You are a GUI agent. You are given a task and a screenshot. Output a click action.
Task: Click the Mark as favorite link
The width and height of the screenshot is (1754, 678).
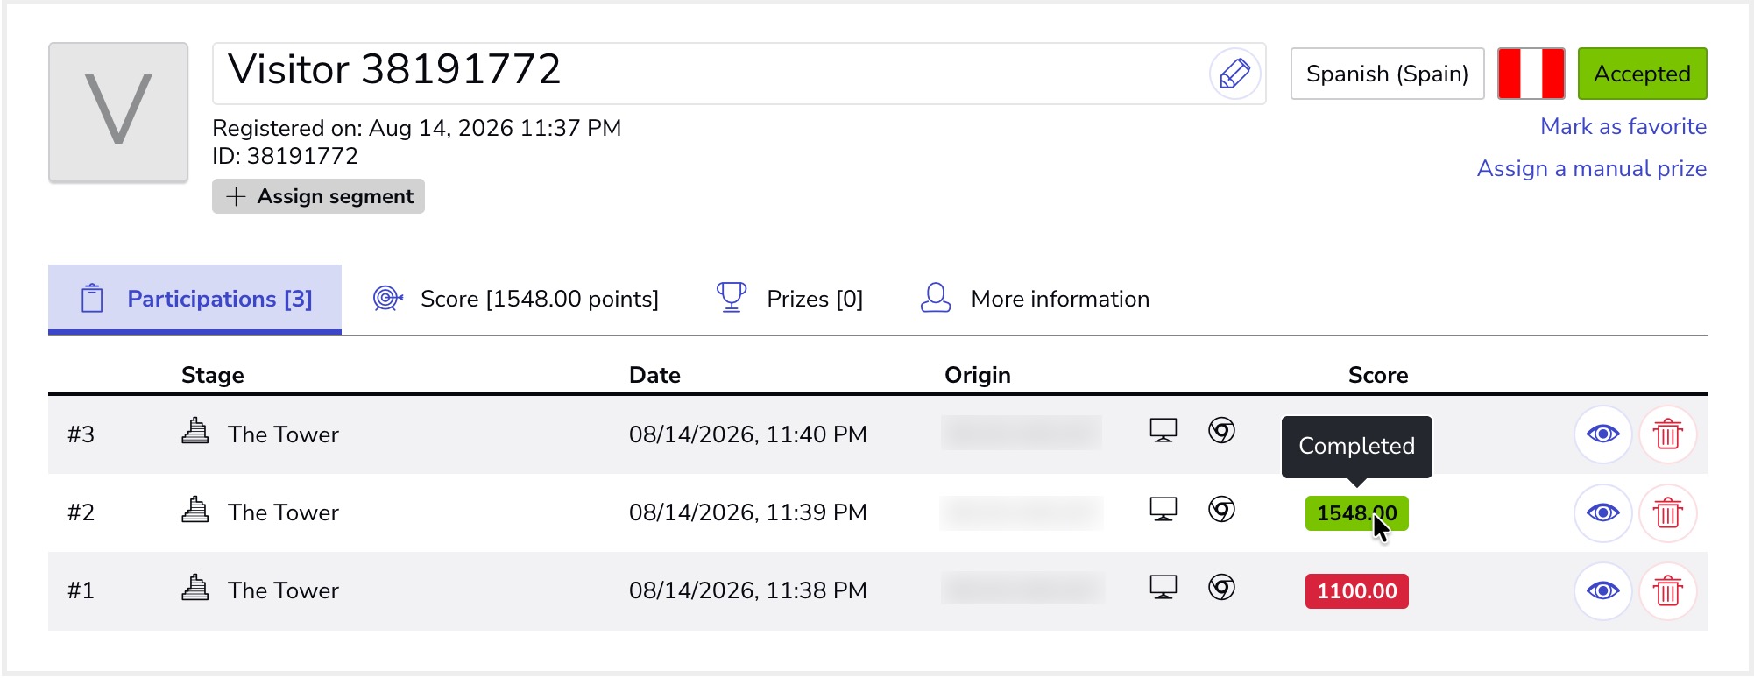[1623, 126]
